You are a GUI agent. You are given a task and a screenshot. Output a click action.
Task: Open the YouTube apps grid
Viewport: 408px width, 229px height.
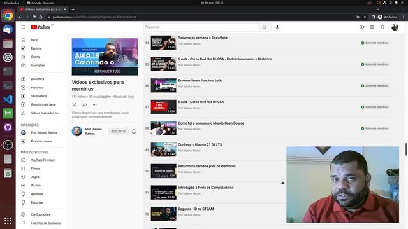(372, 27)
